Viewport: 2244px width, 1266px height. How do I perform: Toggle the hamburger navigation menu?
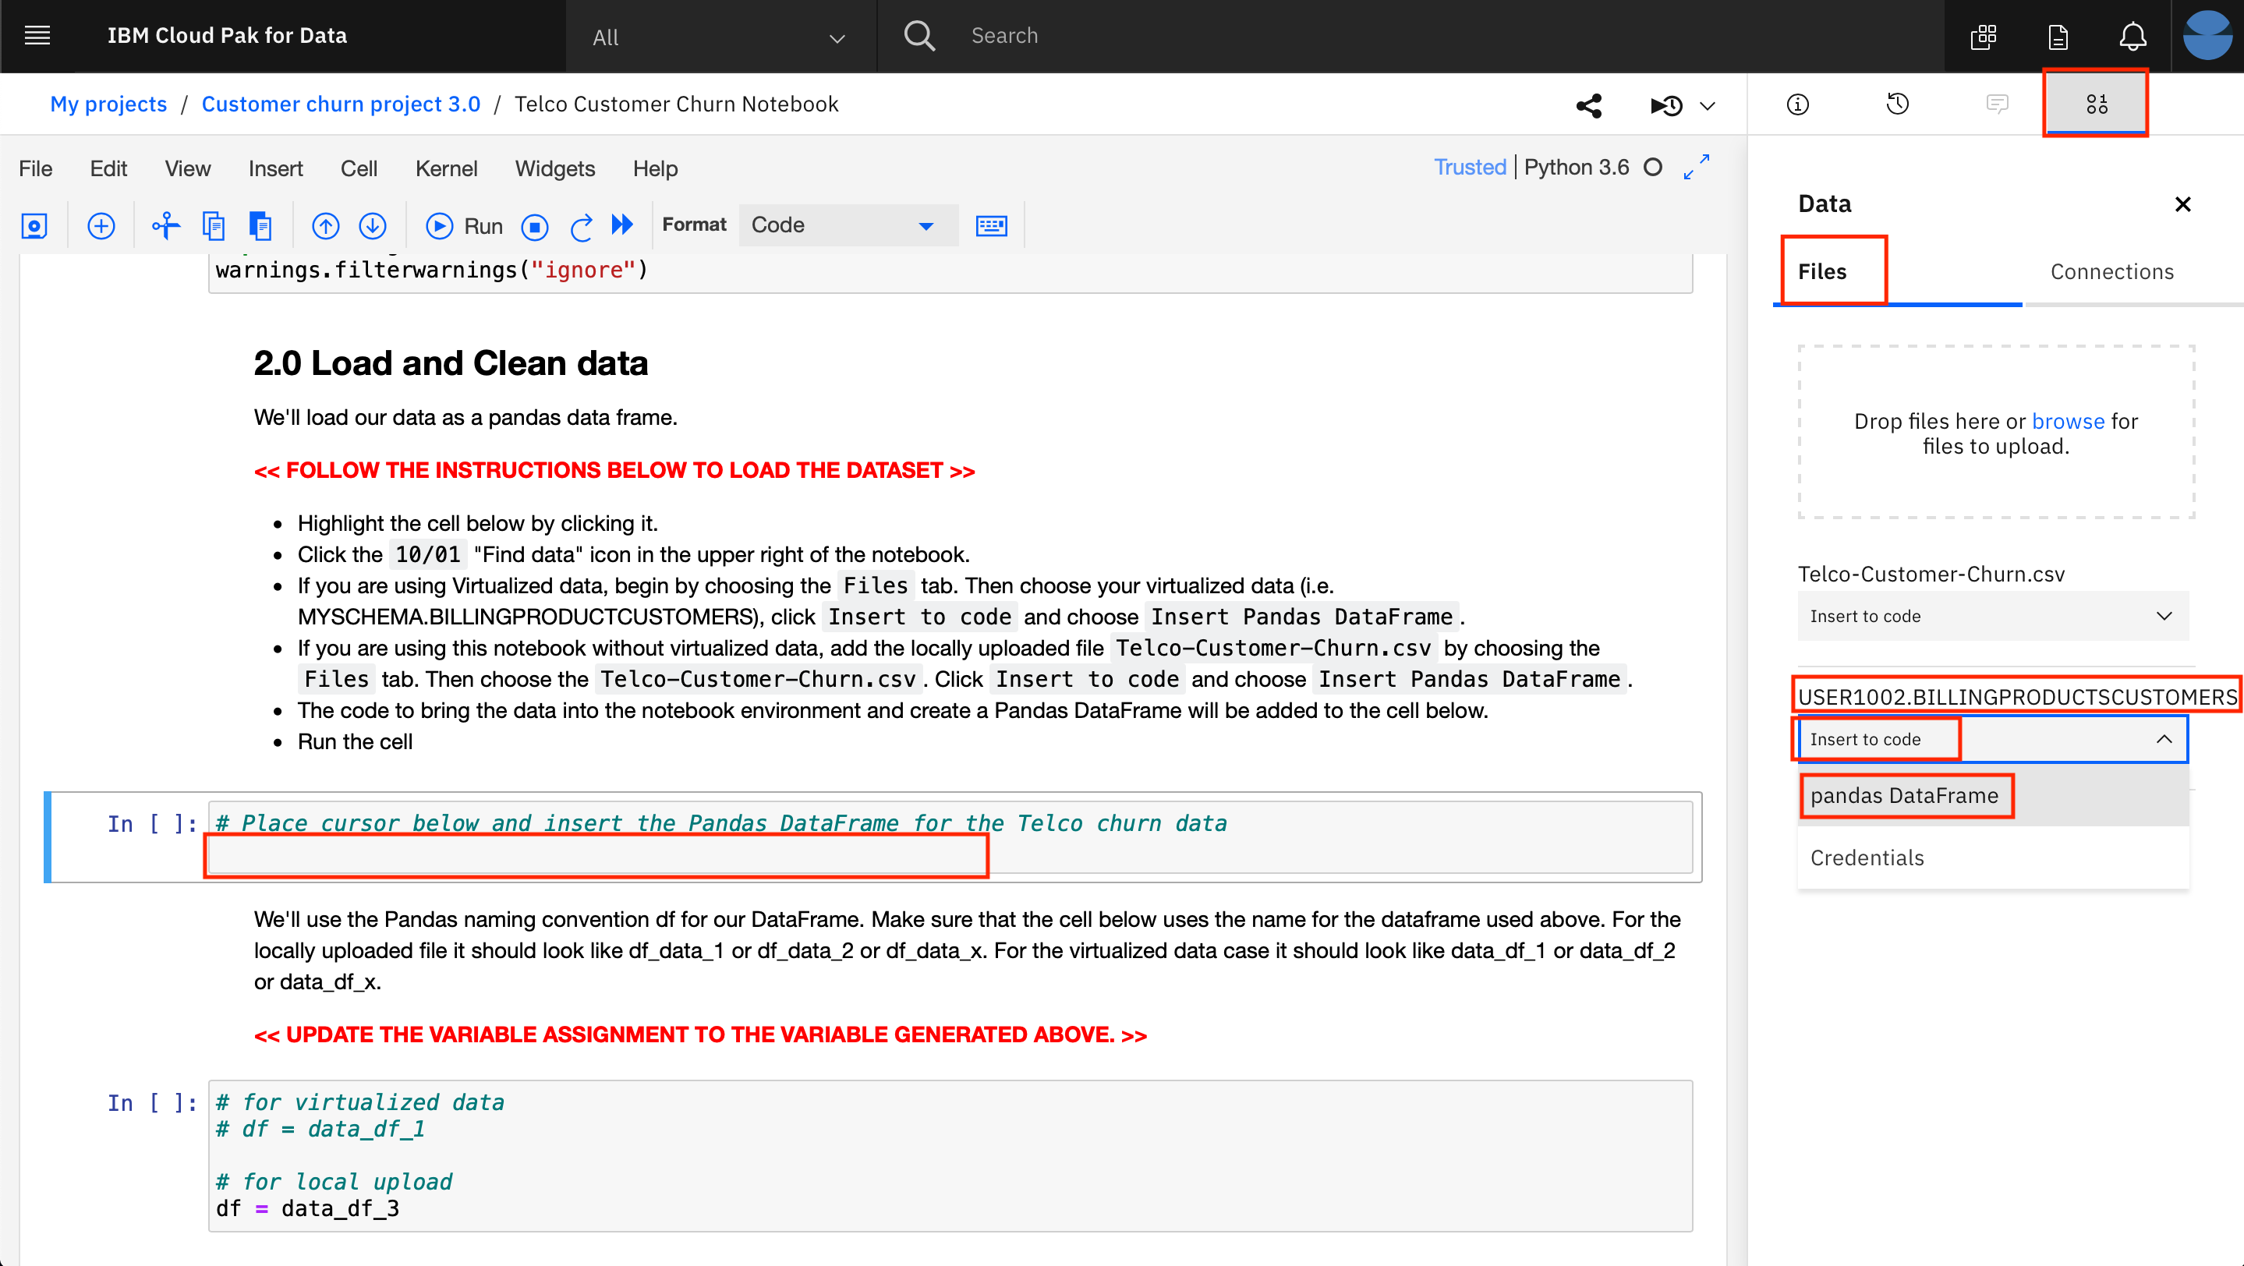coord(37,36)
